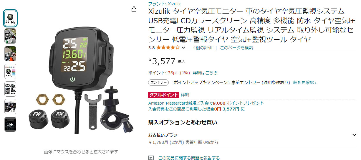Click 詳細 next to ダブルポイント badge
Viewport: 361px width, 160px height.
[x=185, y=95]
